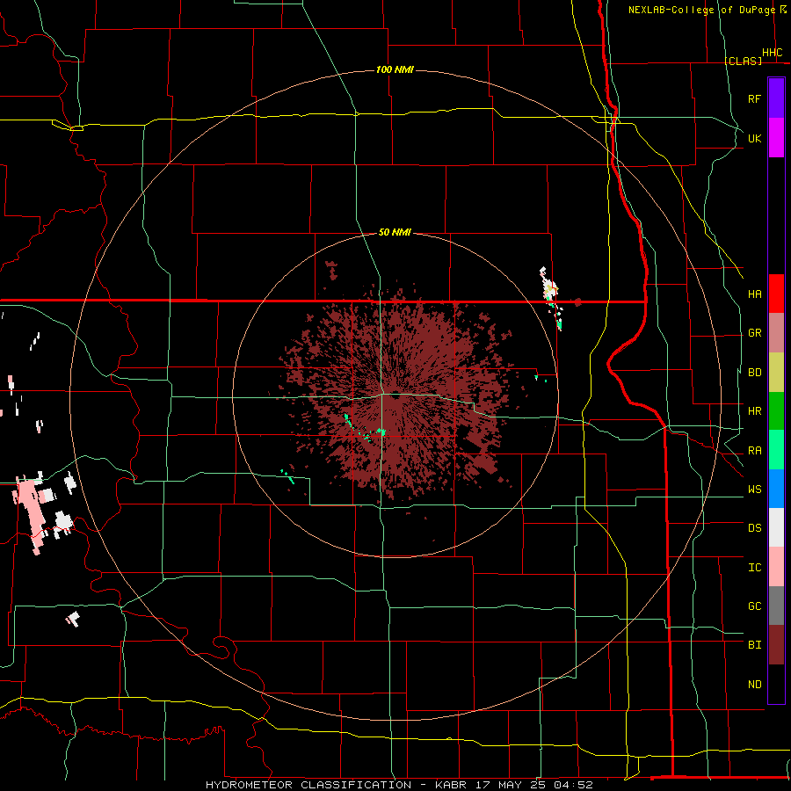This screenshot has height=791, width=791.
Task: Click the UK magenta legend swatch
Action: click(776, 138)
